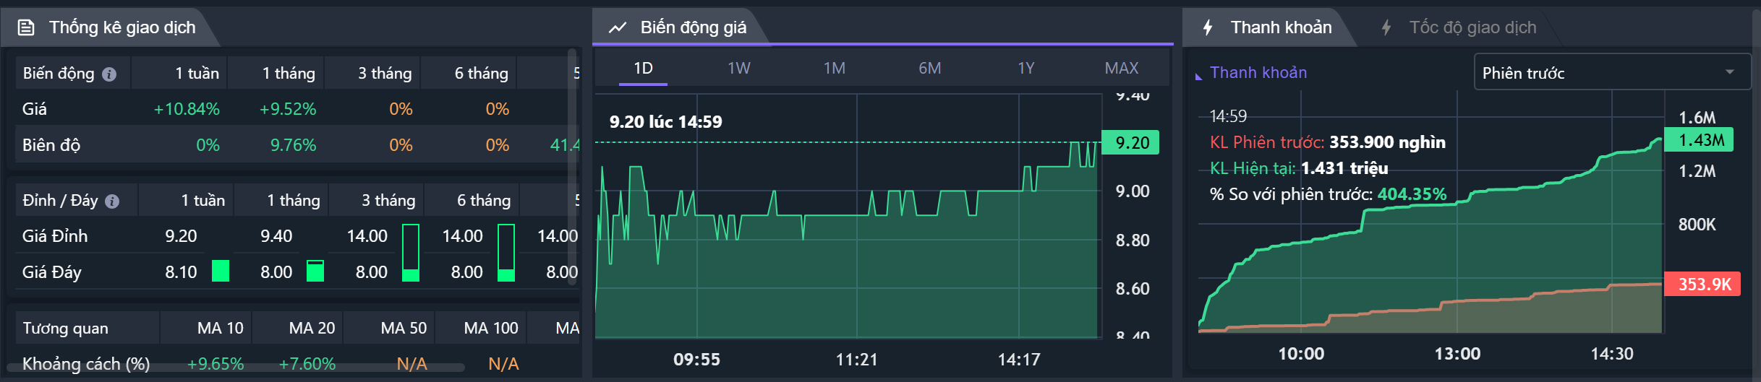Select the 1W chart timeframe
Screen dimensions: 1761x382
click(x=738, y=68)
